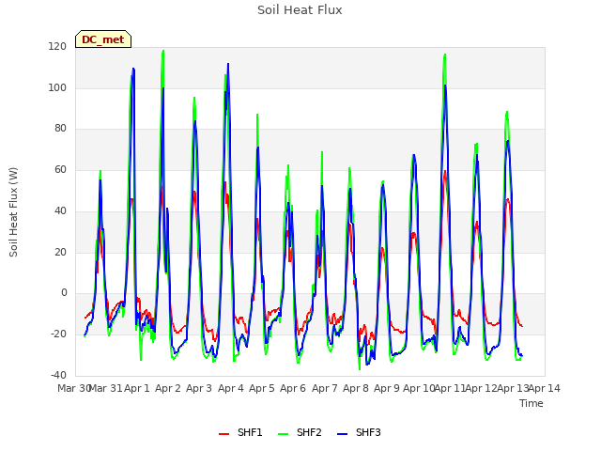Click the Apr 14 x-axis label
Viewport: 601px width, 451px height.
tap(545, 388)
